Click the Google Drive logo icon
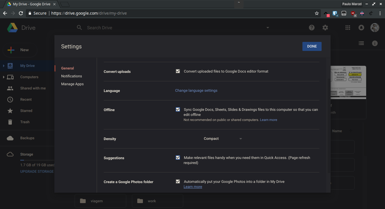Image resolution: width=385 pixels, height=209 pixels. [12, 28]
